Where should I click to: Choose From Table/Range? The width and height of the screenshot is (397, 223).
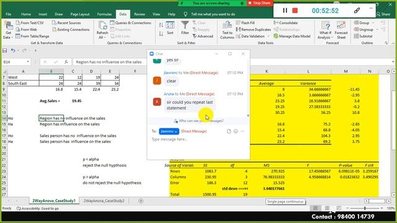pos(32,36)
